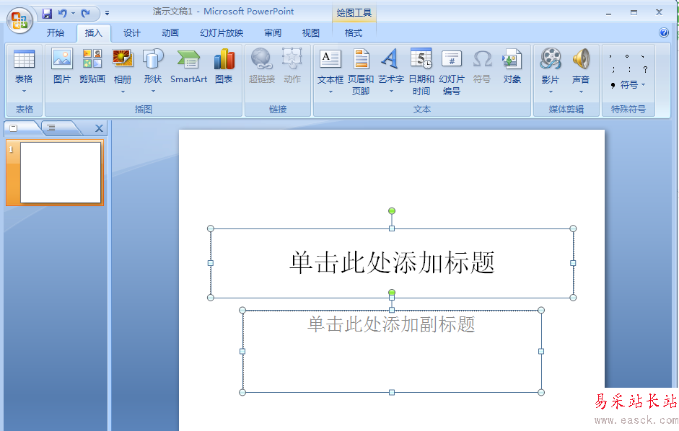Viewport: 679px width, 431px height.
Task: Insert a chart with 图表
Action: click(x=224, y=66)
